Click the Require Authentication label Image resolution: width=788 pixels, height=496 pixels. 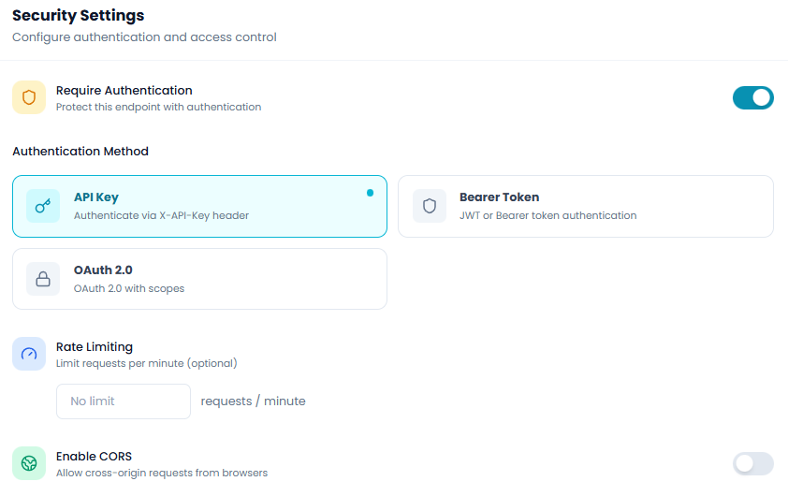pos(124,91)
